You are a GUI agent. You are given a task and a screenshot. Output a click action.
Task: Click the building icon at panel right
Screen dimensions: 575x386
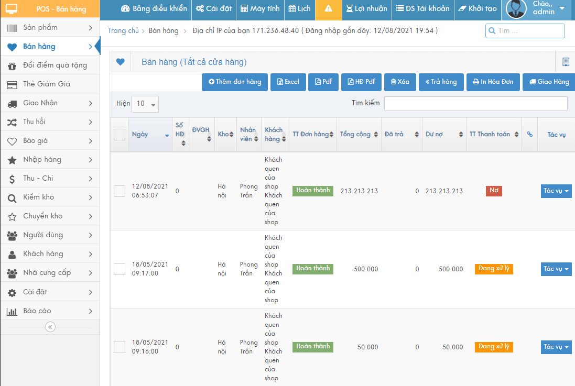pos(566,62)
